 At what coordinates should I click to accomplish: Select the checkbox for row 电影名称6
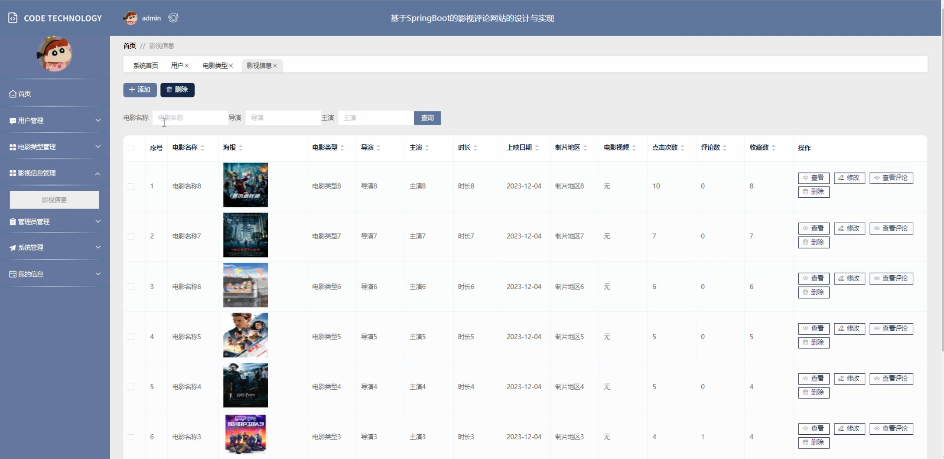[131, 287]
